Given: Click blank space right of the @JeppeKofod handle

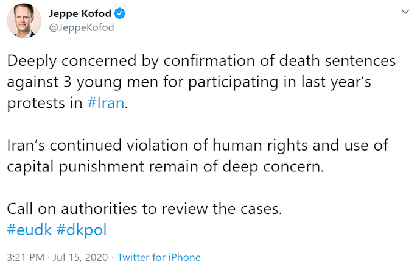Looking at the screenshot, I should click(243, 27).
